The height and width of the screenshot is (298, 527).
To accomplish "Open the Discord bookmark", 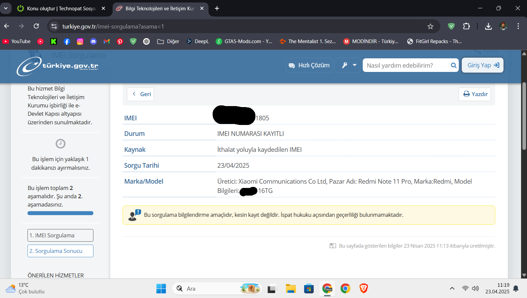I will pyautogui.click(x=93, y=41).
